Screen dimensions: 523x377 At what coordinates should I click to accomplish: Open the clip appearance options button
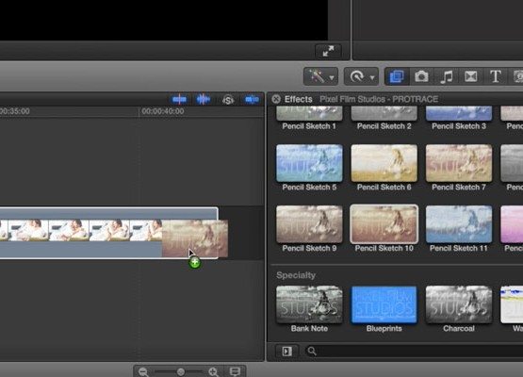tap(235, 371)
